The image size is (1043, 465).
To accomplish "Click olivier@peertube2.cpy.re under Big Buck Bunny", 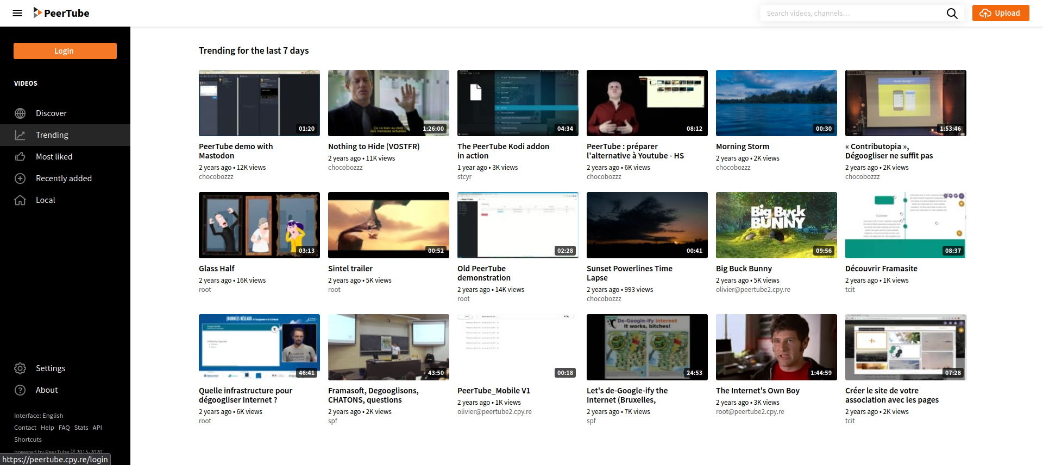I will click(x=753, y=290).
